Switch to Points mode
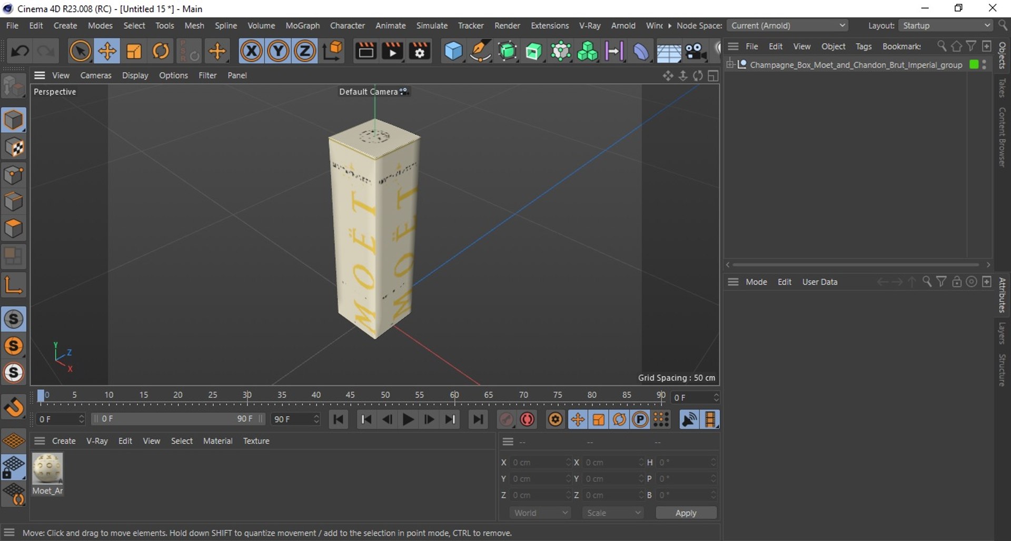The image size is (1011, 541). (x=14, y=175)
